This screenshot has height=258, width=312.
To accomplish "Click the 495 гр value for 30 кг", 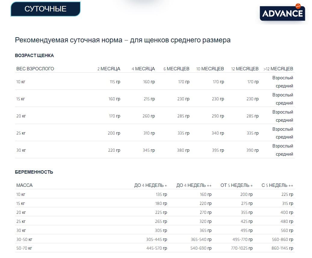I will pos(247,230).
